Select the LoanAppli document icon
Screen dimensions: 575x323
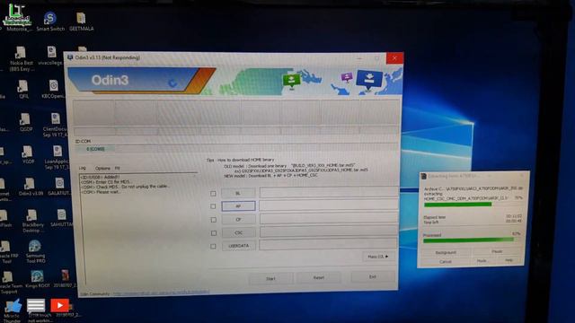[57, 157]
